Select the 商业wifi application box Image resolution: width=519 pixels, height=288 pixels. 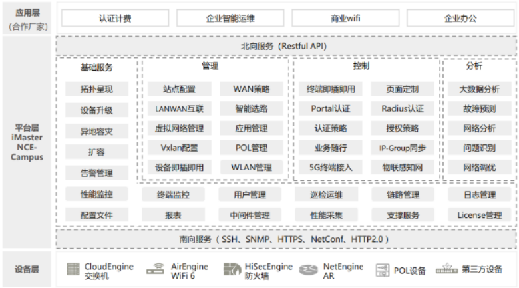345,18
